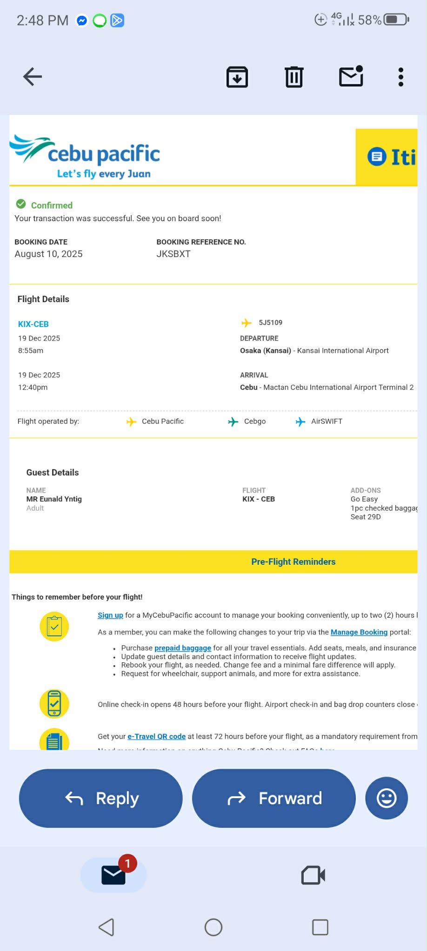Tap the Android back triangle button
The image size is (427, 951).
pos(107,927)
